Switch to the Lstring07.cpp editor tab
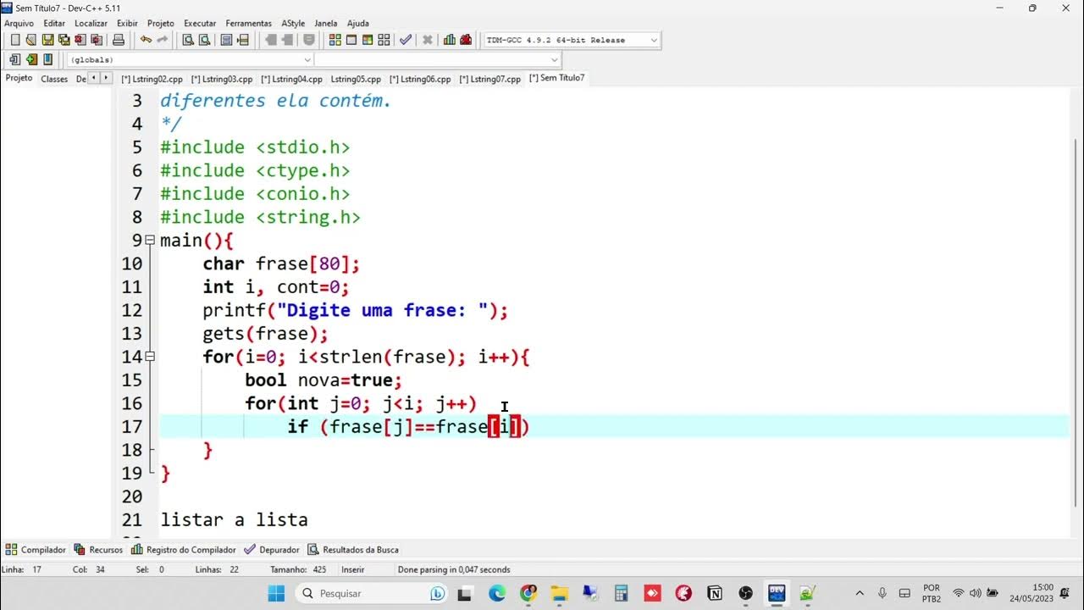The height and width of the screenshot is (610, 1084). tap(489, 79)
